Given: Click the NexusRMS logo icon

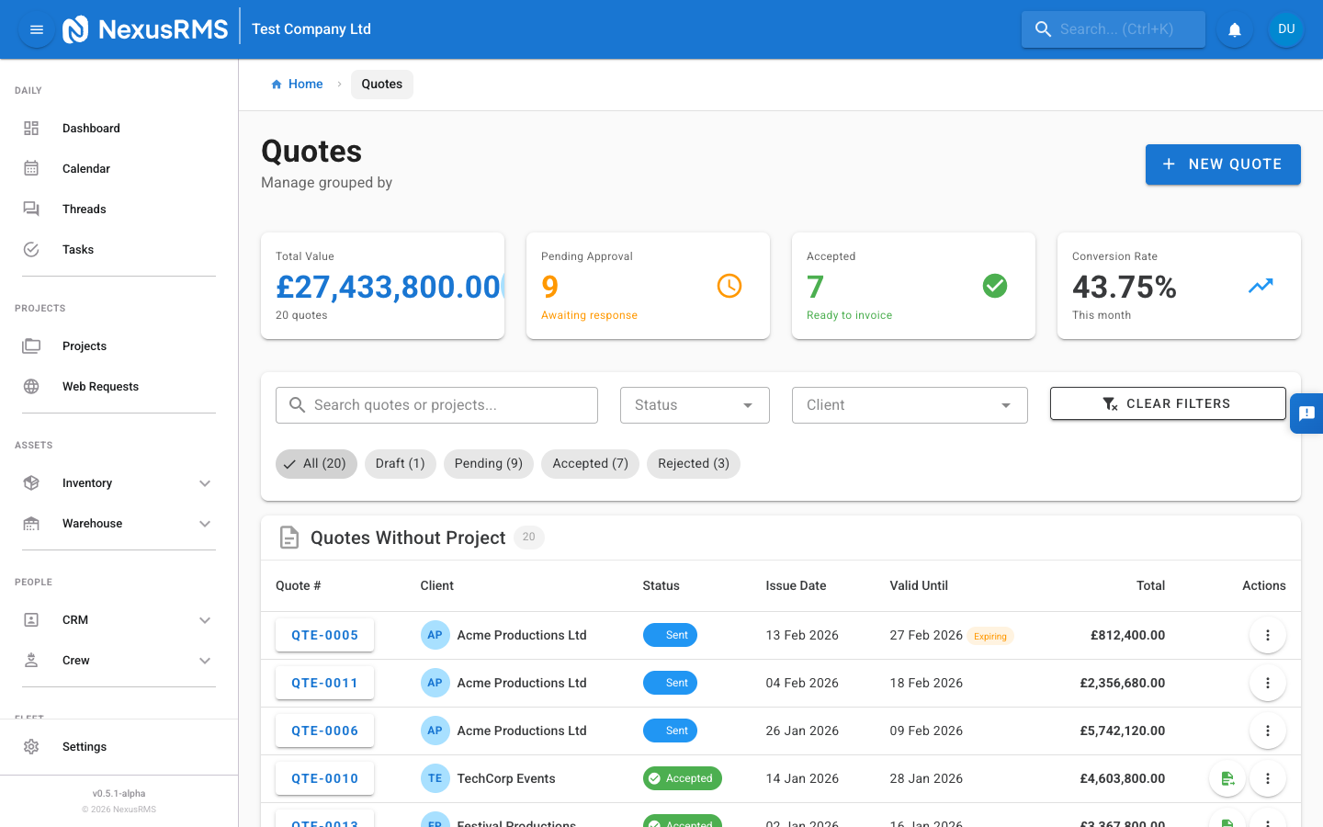Looking at the screenshot, I should click(x=76, y=28).
